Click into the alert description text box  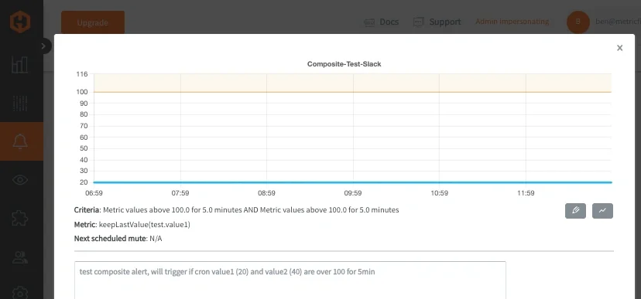[x=290, y=280]
